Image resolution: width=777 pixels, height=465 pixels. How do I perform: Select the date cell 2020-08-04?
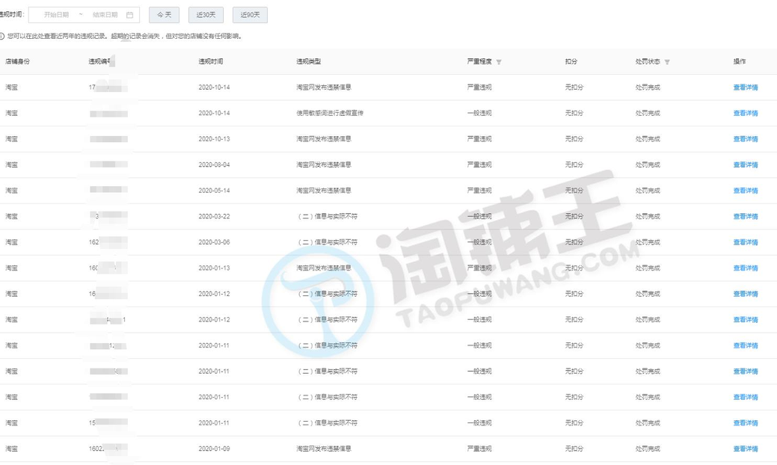click(214, 164)
